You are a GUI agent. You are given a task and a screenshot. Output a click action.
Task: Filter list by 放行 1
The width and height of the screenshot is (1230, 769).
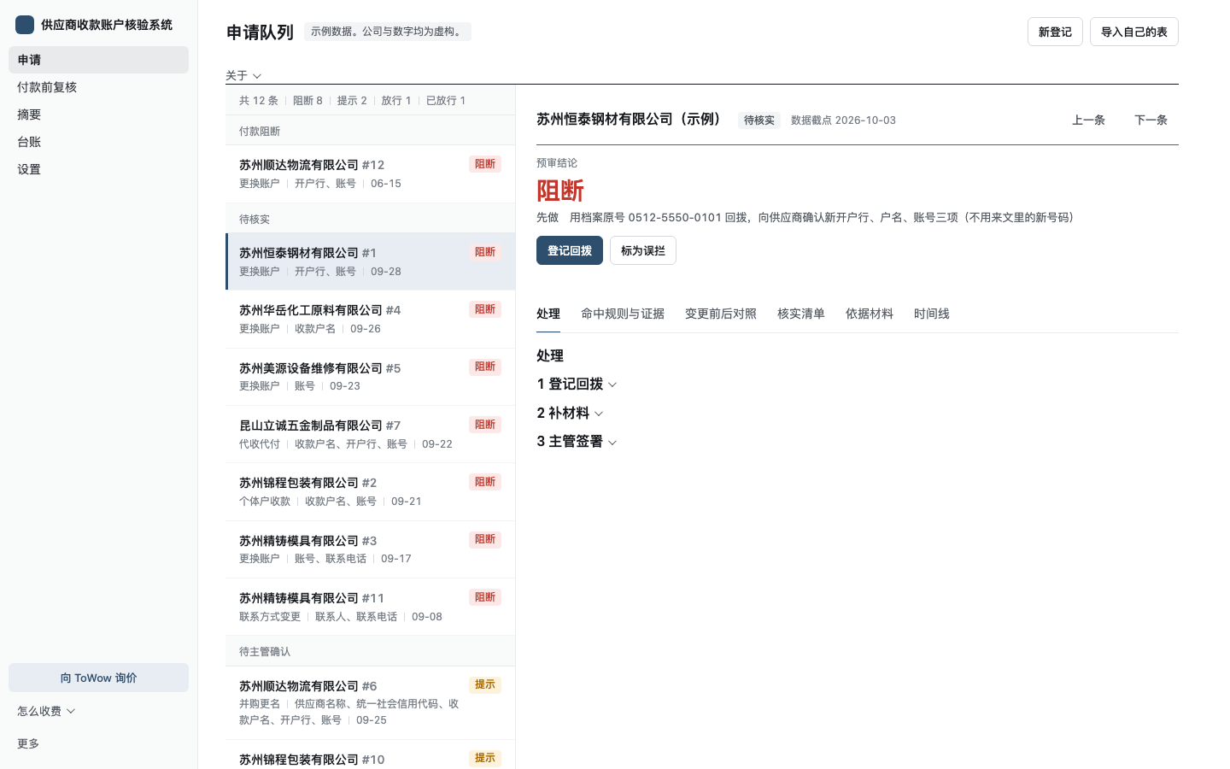(396, 101)
